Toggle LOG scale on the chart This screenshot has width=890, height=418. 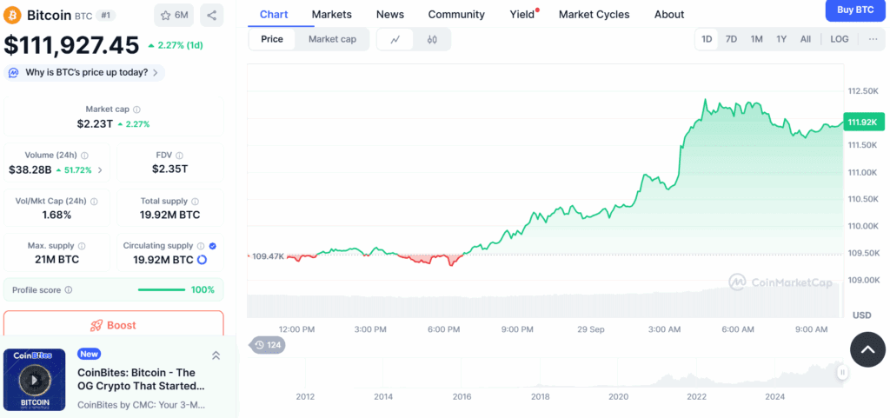tap(839, 39)
